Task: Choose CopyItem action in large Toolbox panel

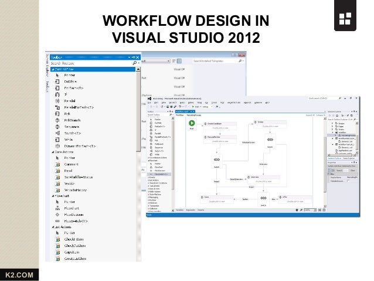Action: pos(72,252)
